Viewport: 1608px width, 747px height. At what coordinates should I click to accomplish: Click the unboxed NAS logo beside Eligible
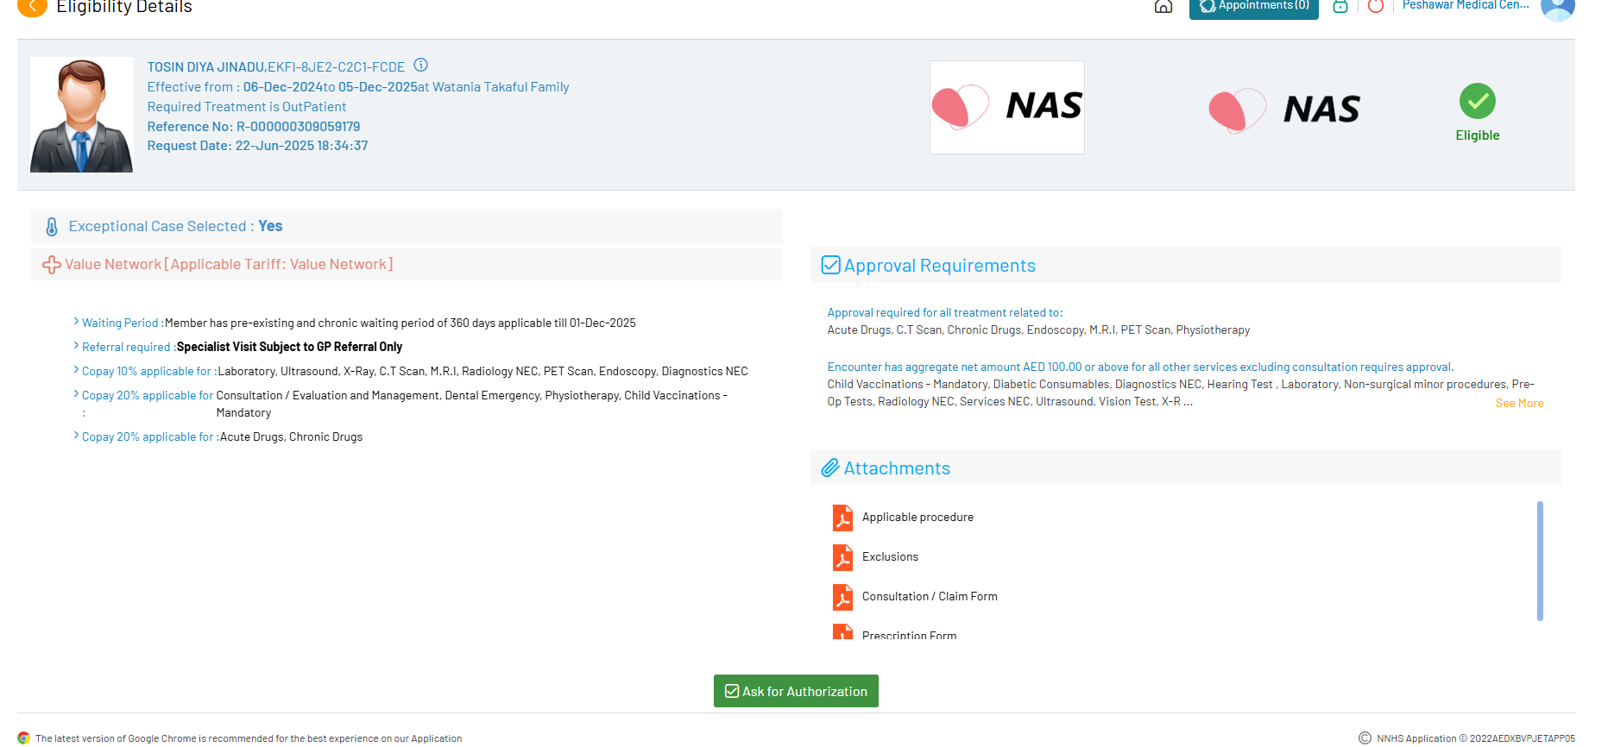tap(1284, 110)
